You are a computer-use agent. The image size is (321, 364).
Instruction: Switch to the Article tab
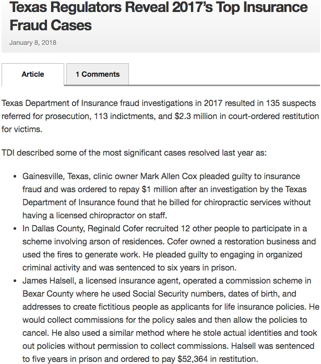point(33,74)
